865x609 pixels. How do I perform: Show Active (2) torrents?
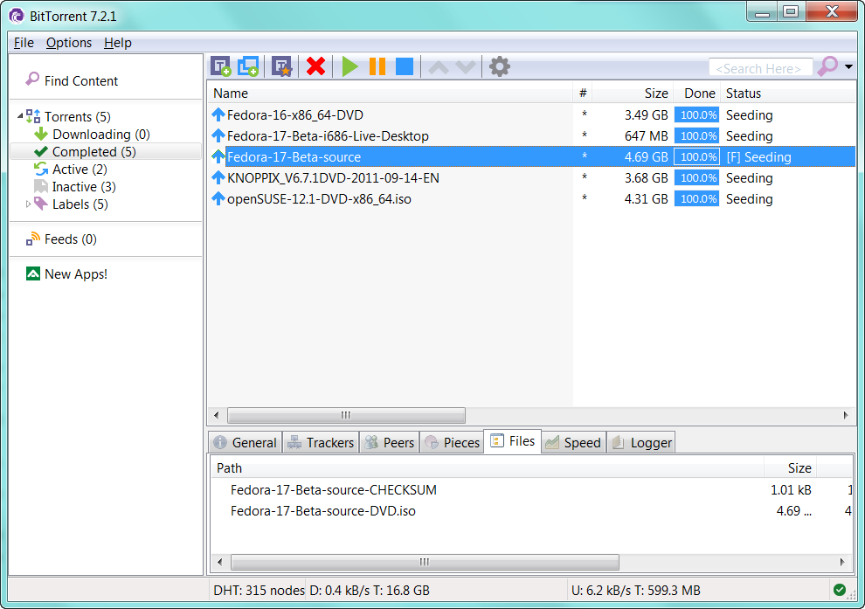[80, 169]
